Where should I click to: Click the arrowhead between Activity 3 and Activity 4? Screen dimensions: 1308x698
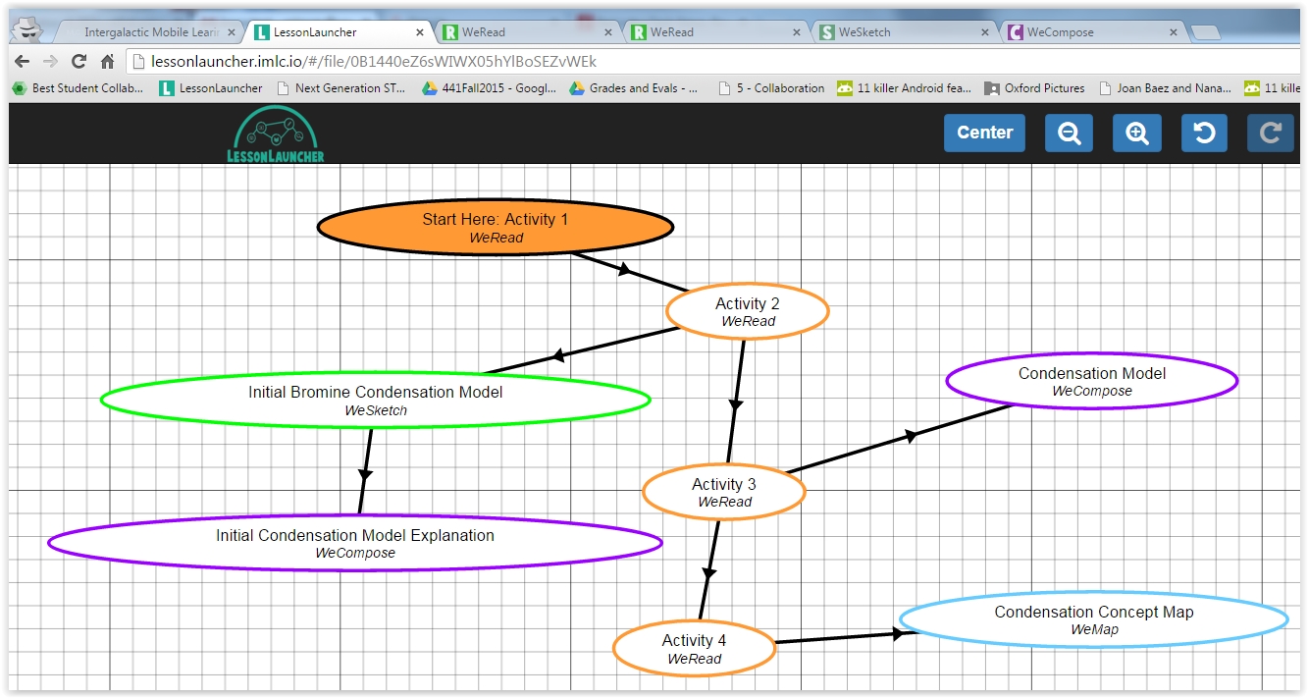point(708,572)
